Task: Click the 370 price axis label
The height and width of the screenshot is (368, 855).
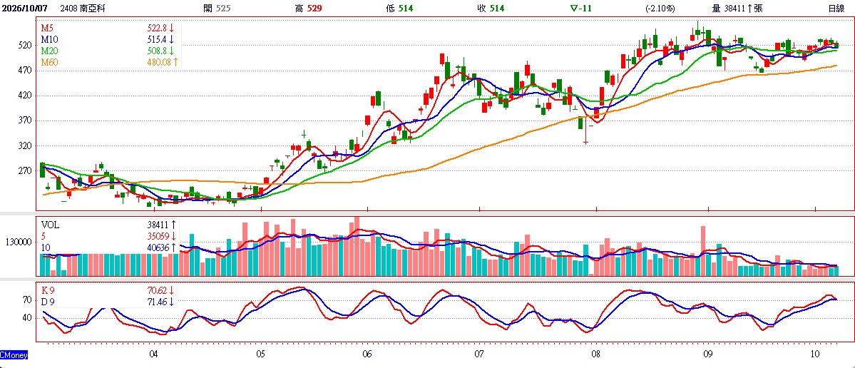Action: coord(26,121)
